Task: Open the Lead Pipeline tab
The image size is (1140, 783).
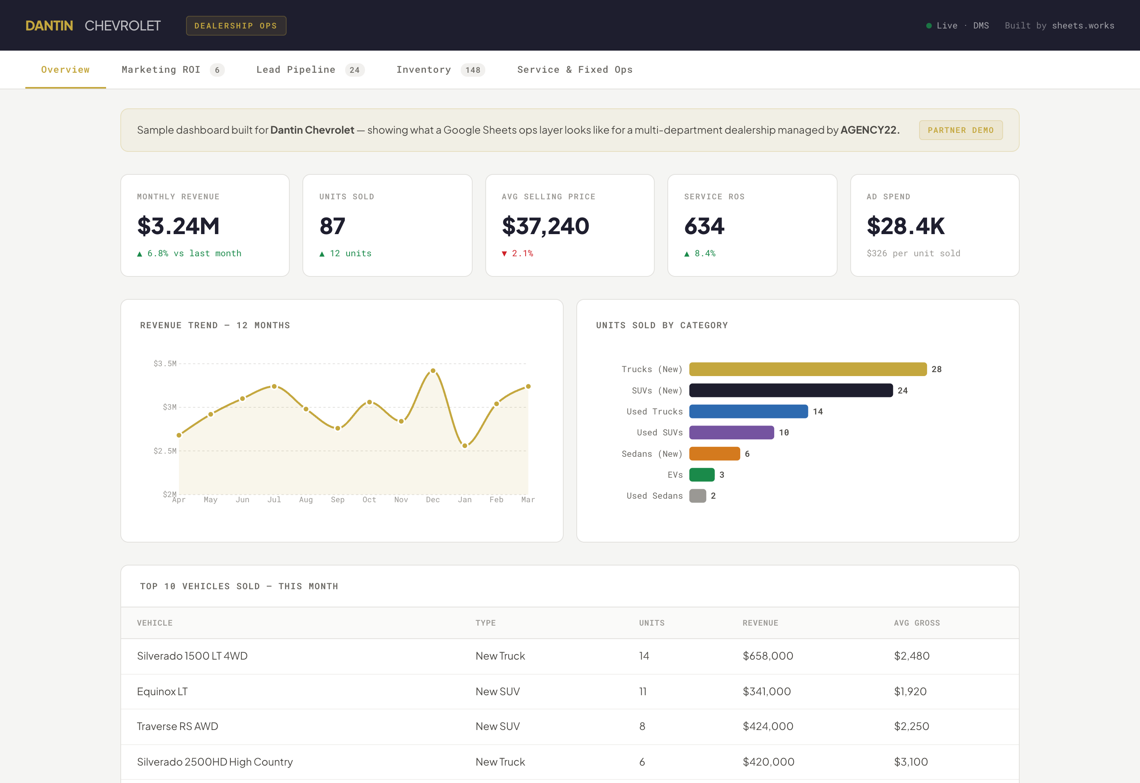Action: (x=310, y=70)
